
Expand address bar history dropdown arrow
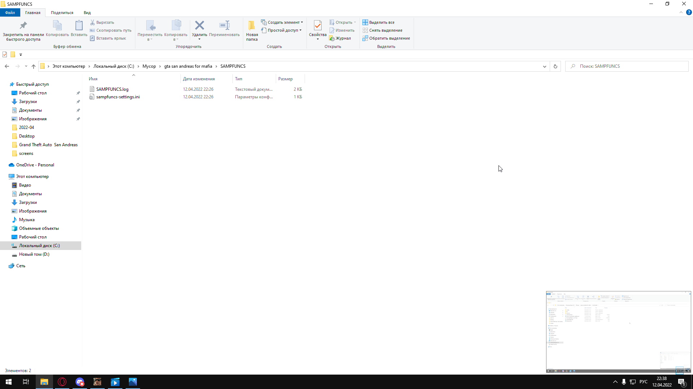point(545,66)
